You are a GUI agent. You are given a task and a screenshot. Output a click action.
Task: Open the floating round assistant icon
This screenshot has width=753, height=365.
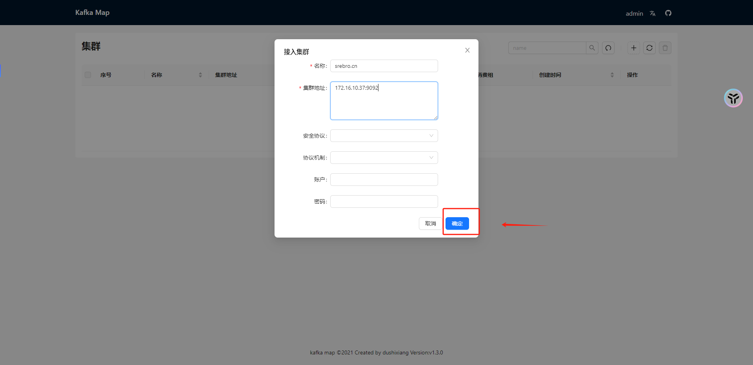[733, 98]
